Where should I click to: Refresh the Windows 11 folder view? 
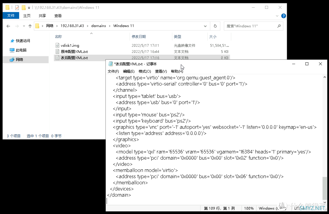click(215, 26)
